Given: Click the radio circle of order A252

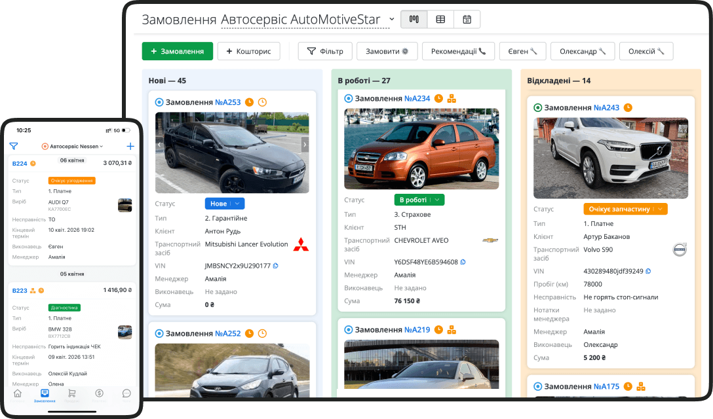Looking at the screenshot, I should tap(159, 334).
